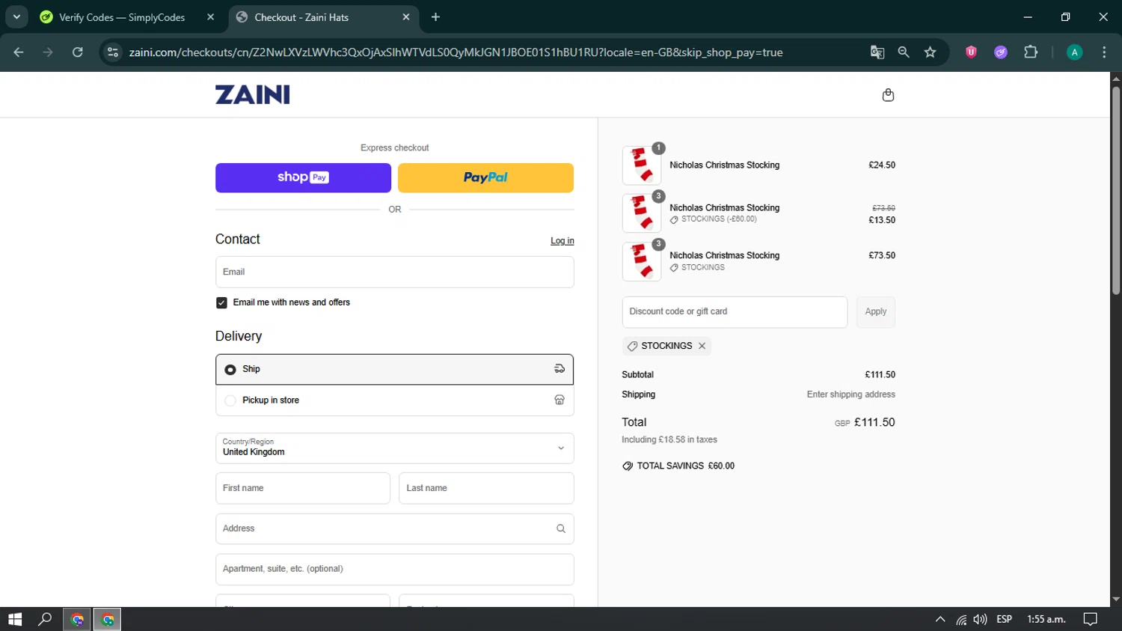Viewport: 1122px width, 631px height.
Task: Focus the Discount code or gift card field
Action: (735, 312)
